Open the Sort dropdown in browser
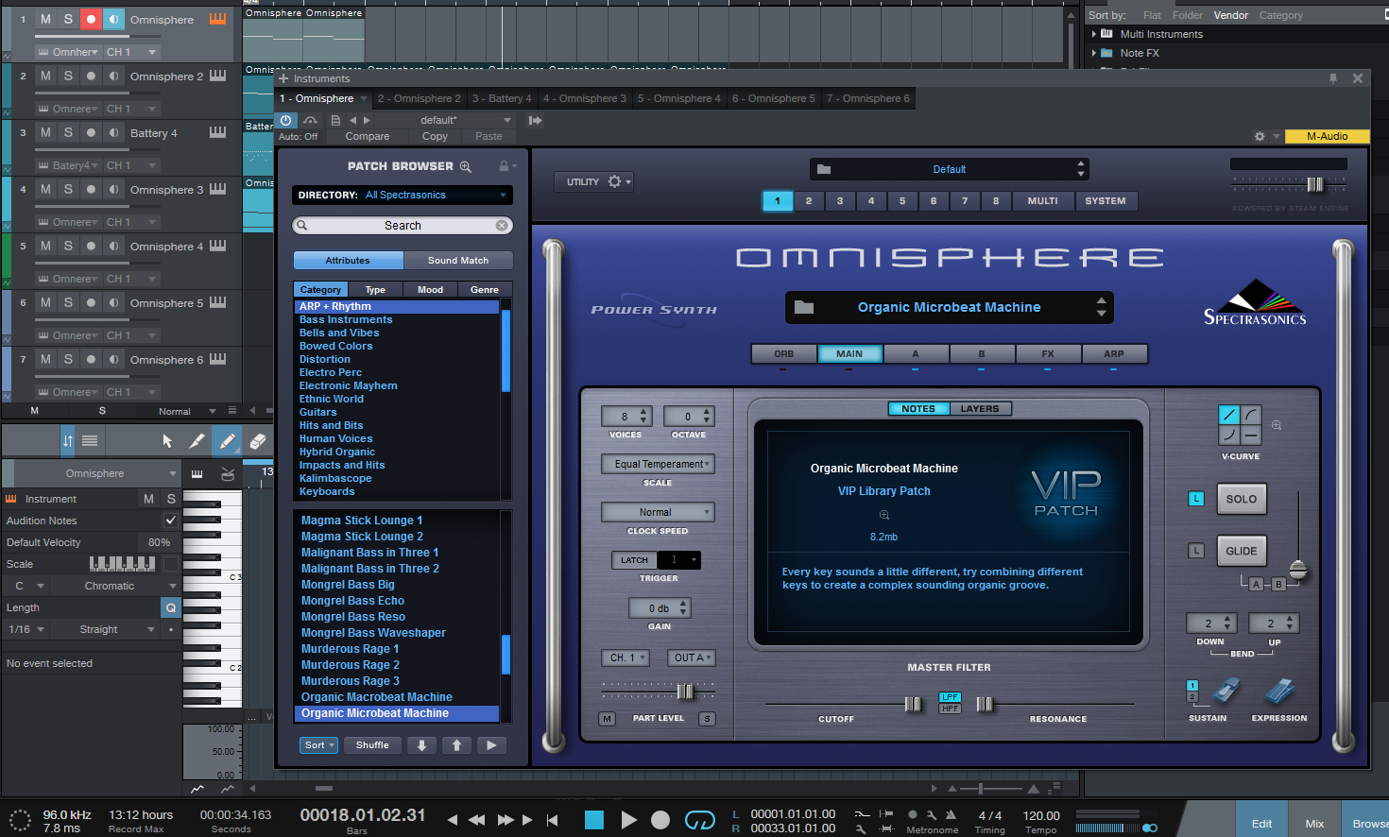The height and width of the screenshot is (837, 1389). click(x=319, y=745)
